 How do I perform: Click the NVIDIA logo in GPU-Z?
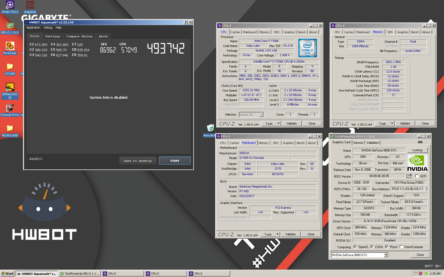click(x=417, y=163)
